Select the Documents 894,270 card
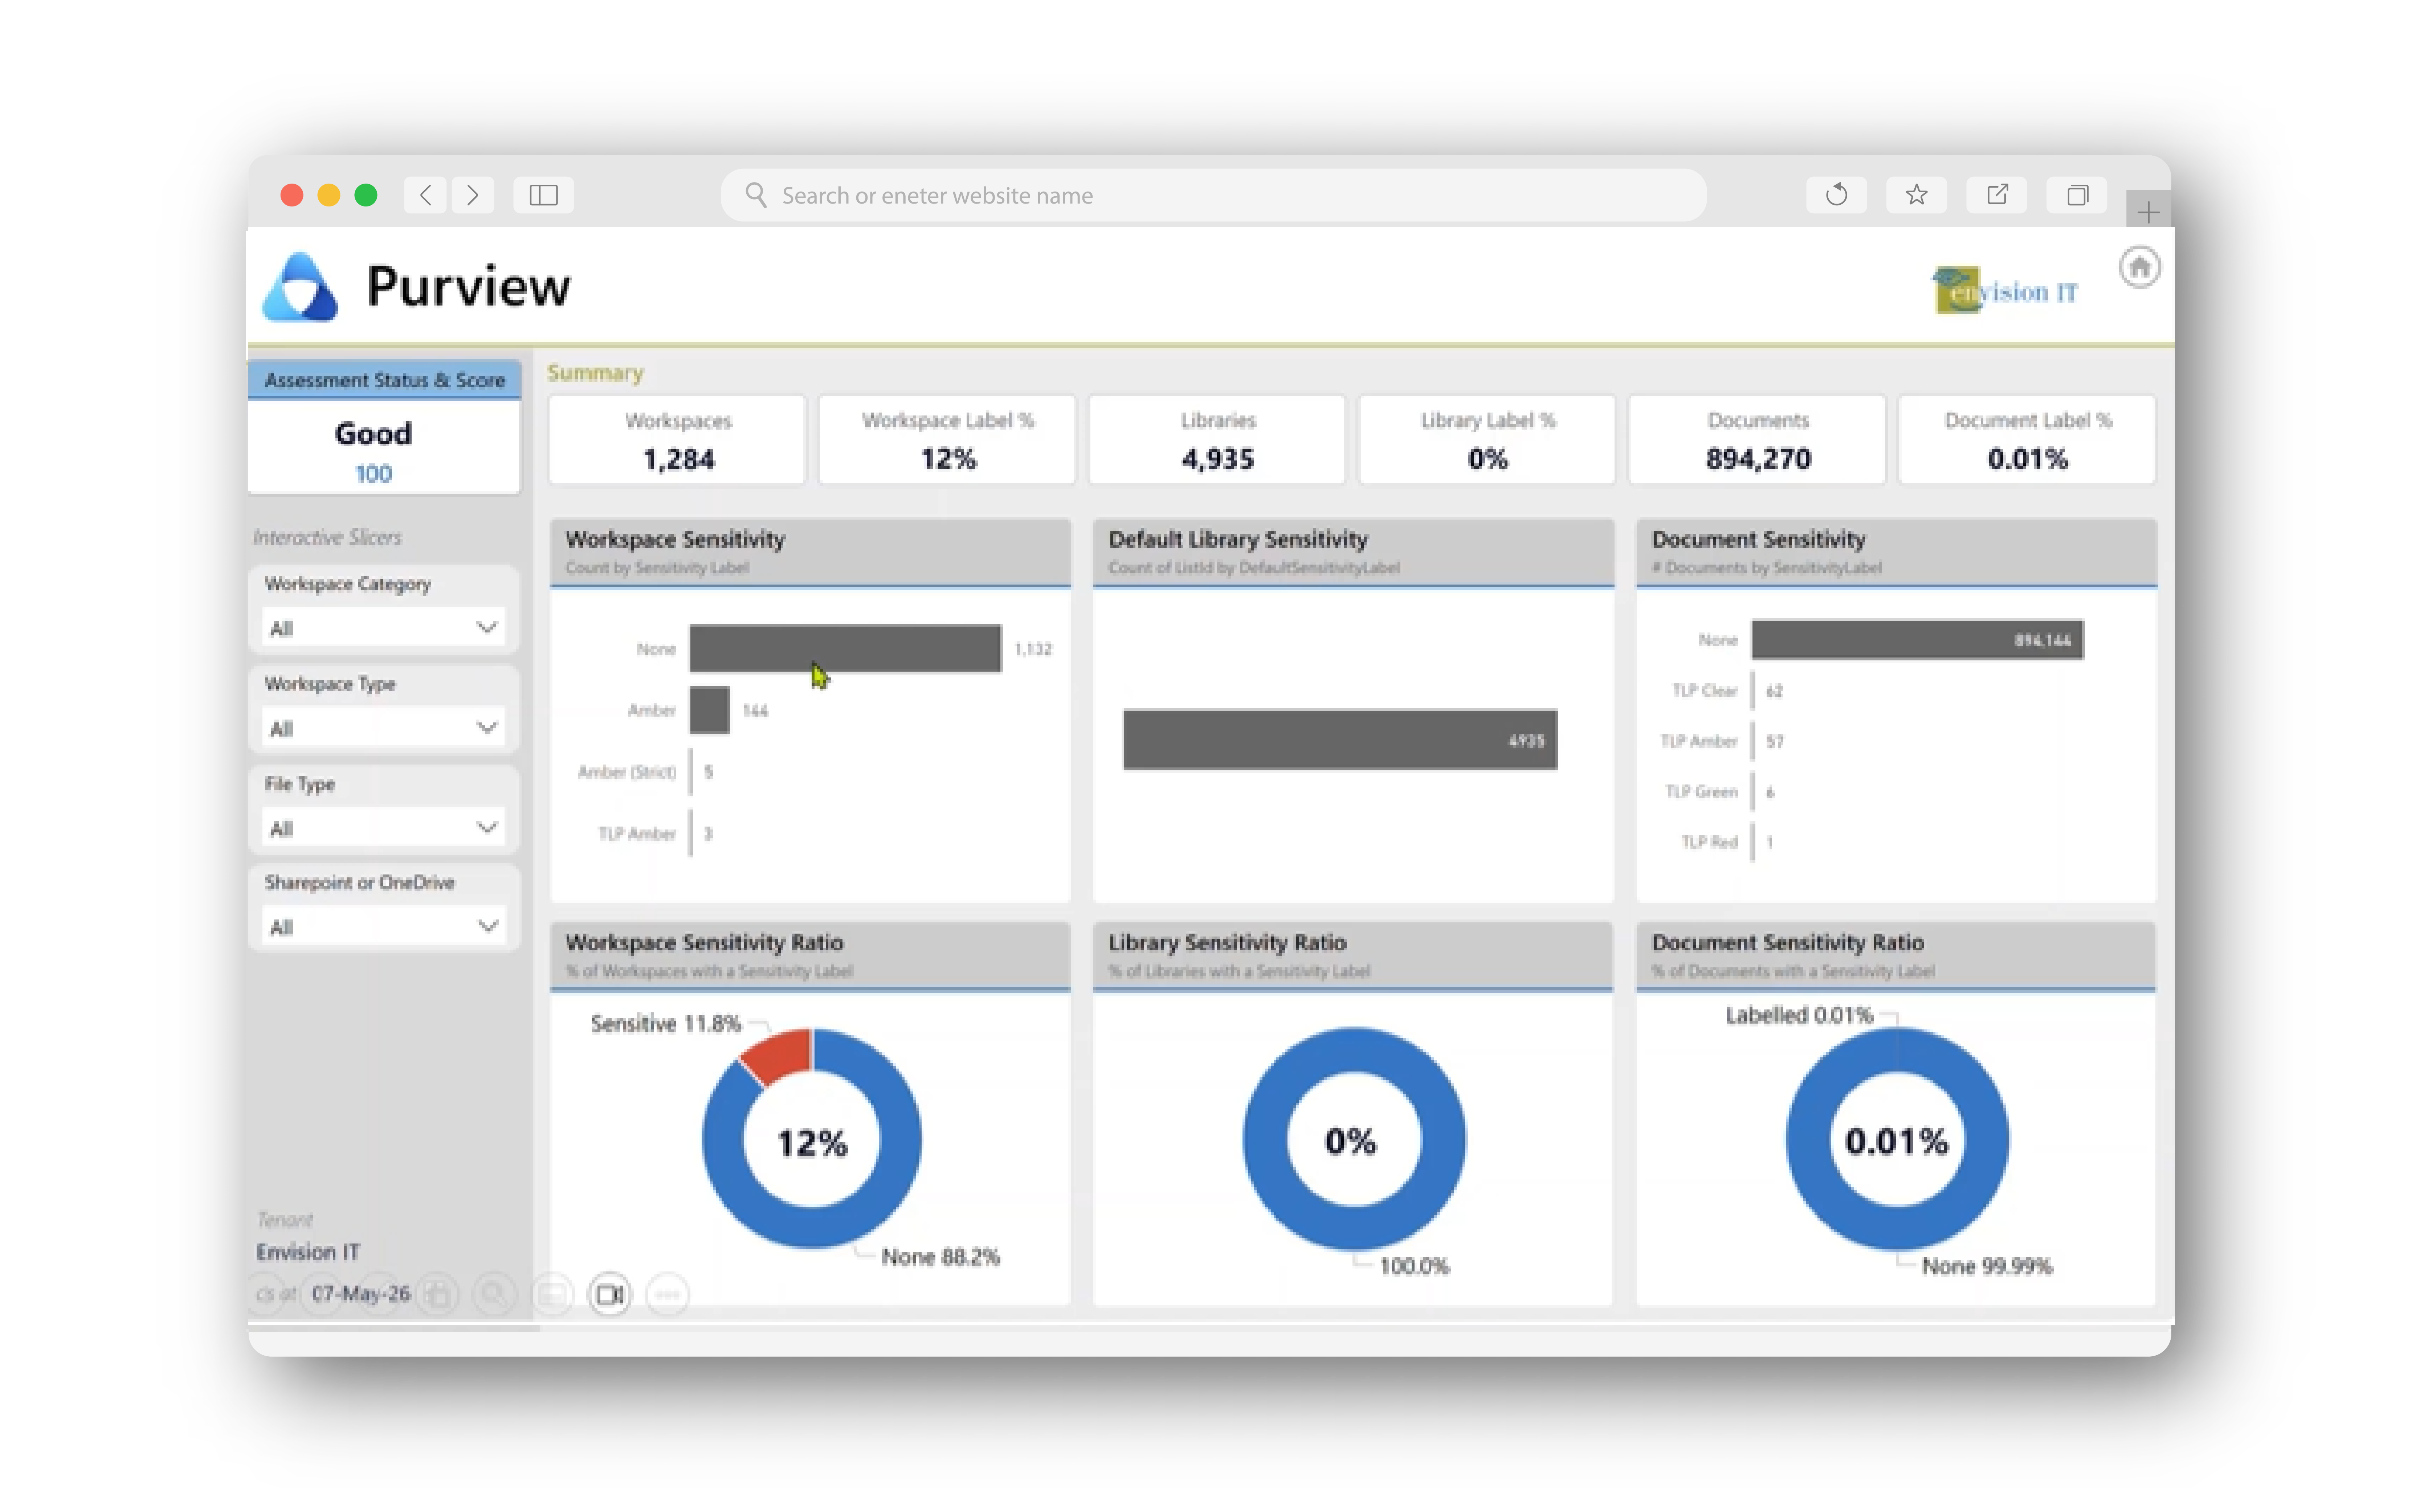The width and height of the screenshot is (2420, 1512). 1758,440
